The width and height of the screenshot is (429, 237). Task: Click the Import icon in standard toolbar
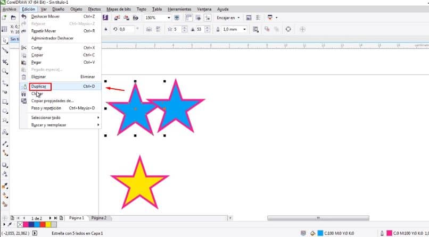pyautogui.click(x=117, y=18)
